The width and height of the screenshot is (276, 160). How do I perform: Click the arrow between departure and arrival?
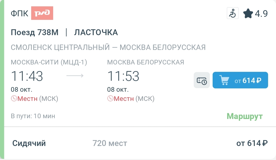coord(75,76)
